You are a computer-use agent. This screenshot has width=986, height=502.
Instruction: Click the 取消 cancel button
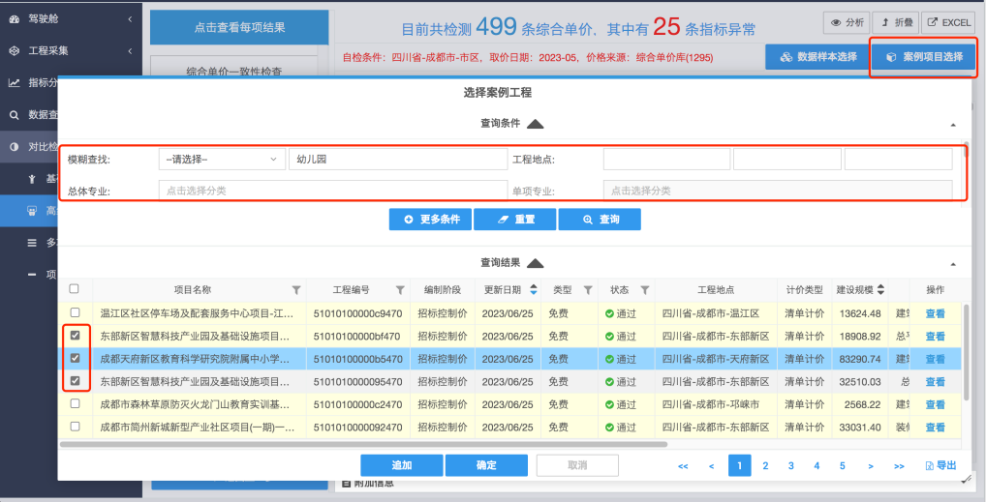(577, 465)
